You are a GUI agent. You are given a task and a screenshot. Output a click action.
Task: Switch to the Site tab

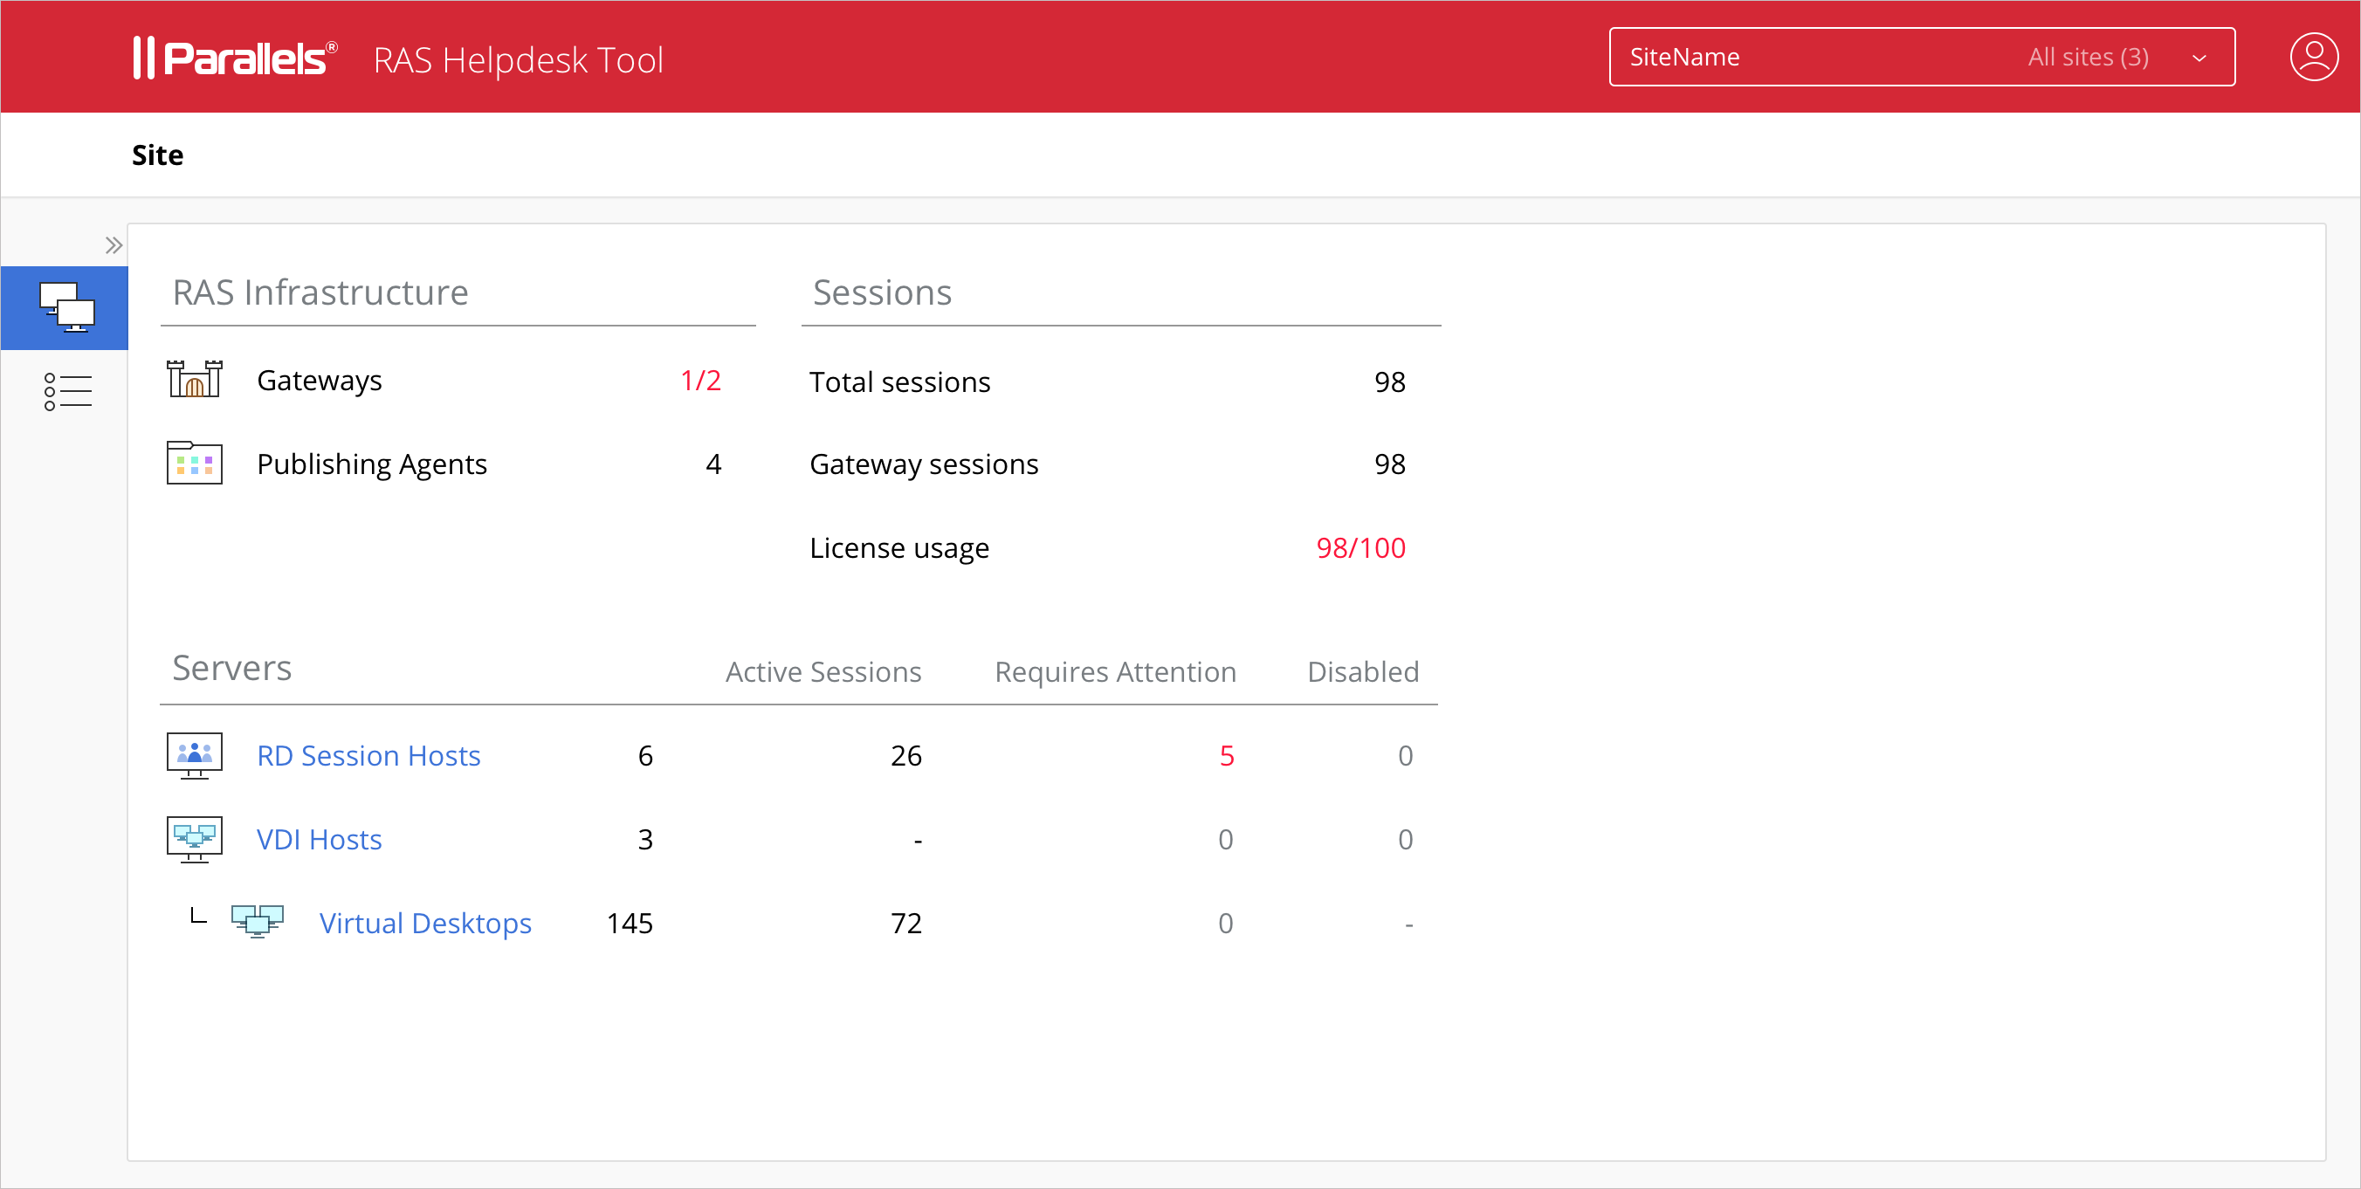pyautogui.click(x=156, y=154)
